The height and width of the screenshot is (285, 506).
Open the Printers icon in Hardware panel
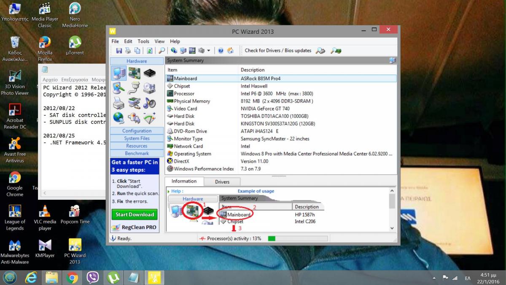[119, 103]
